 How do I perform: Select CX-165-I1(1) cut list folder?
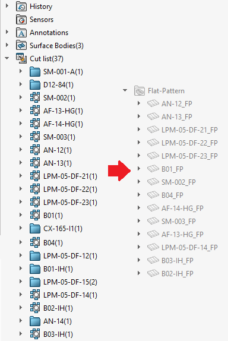click(x=63, y=229)
